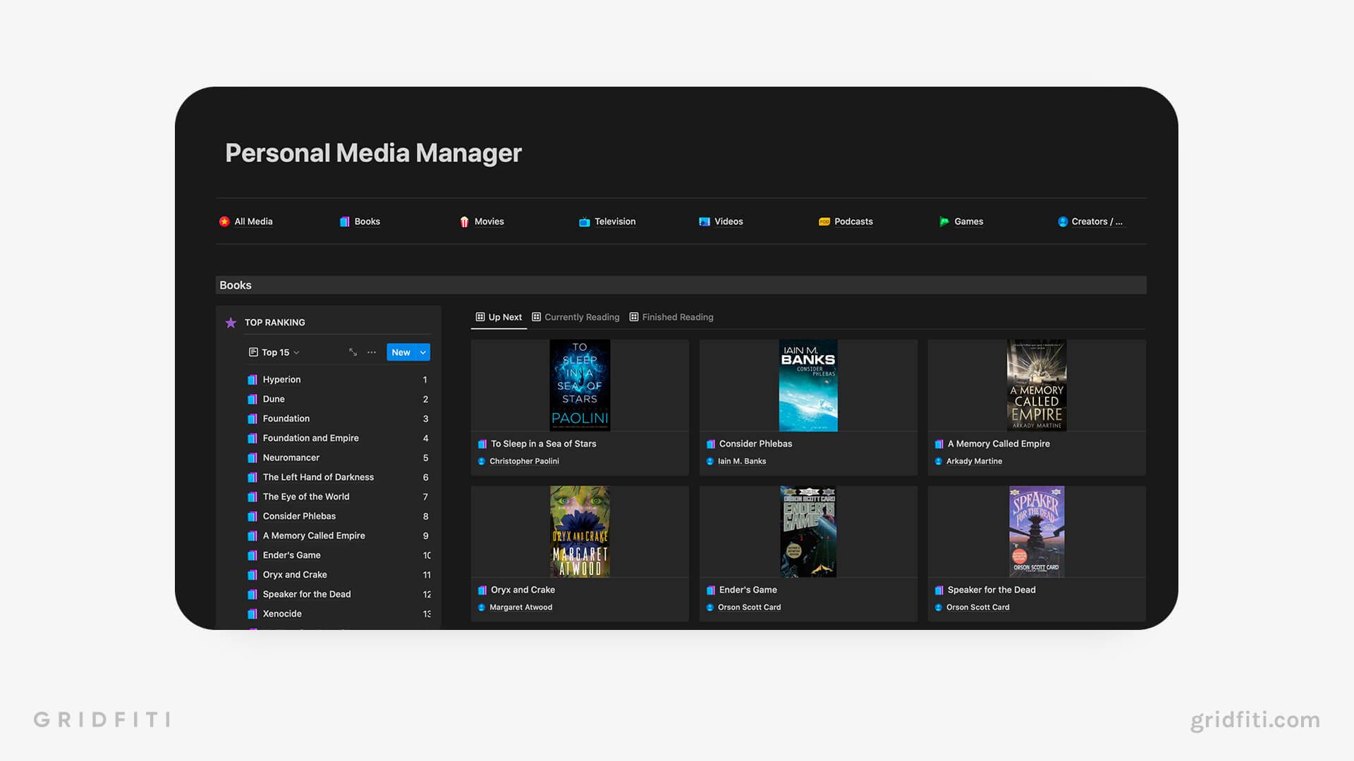Screen dimensions: 1354x761
Task: Open Orson Scott Card under Speaker for the Dead
Action: point(977,607)
